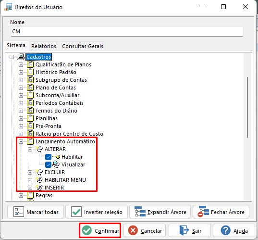Click the HABILITAR MENU document icon
This screenshot has height=240, width=258.
(x=40, y=180)
